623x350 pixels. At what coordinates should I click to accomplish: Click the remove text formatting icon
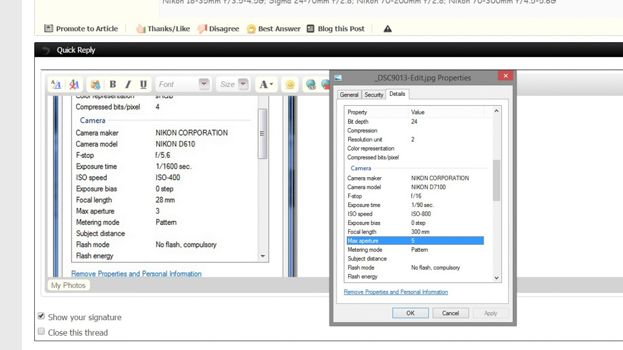(x=74, y=85)
